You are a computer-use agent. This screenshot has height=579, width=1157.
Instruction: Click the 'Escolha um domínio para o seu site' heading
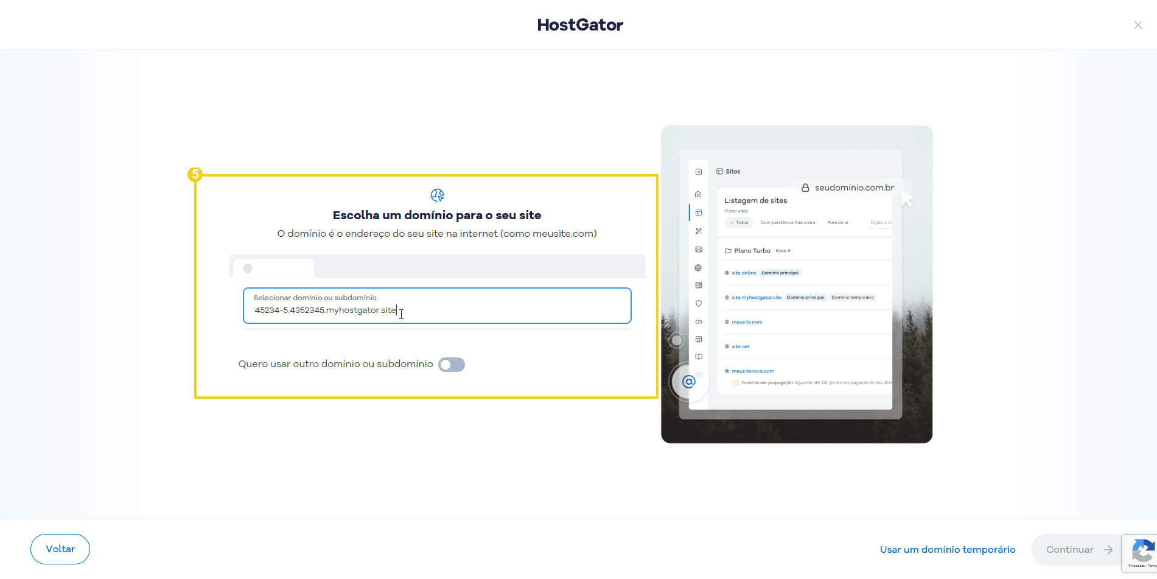(437, 215)
